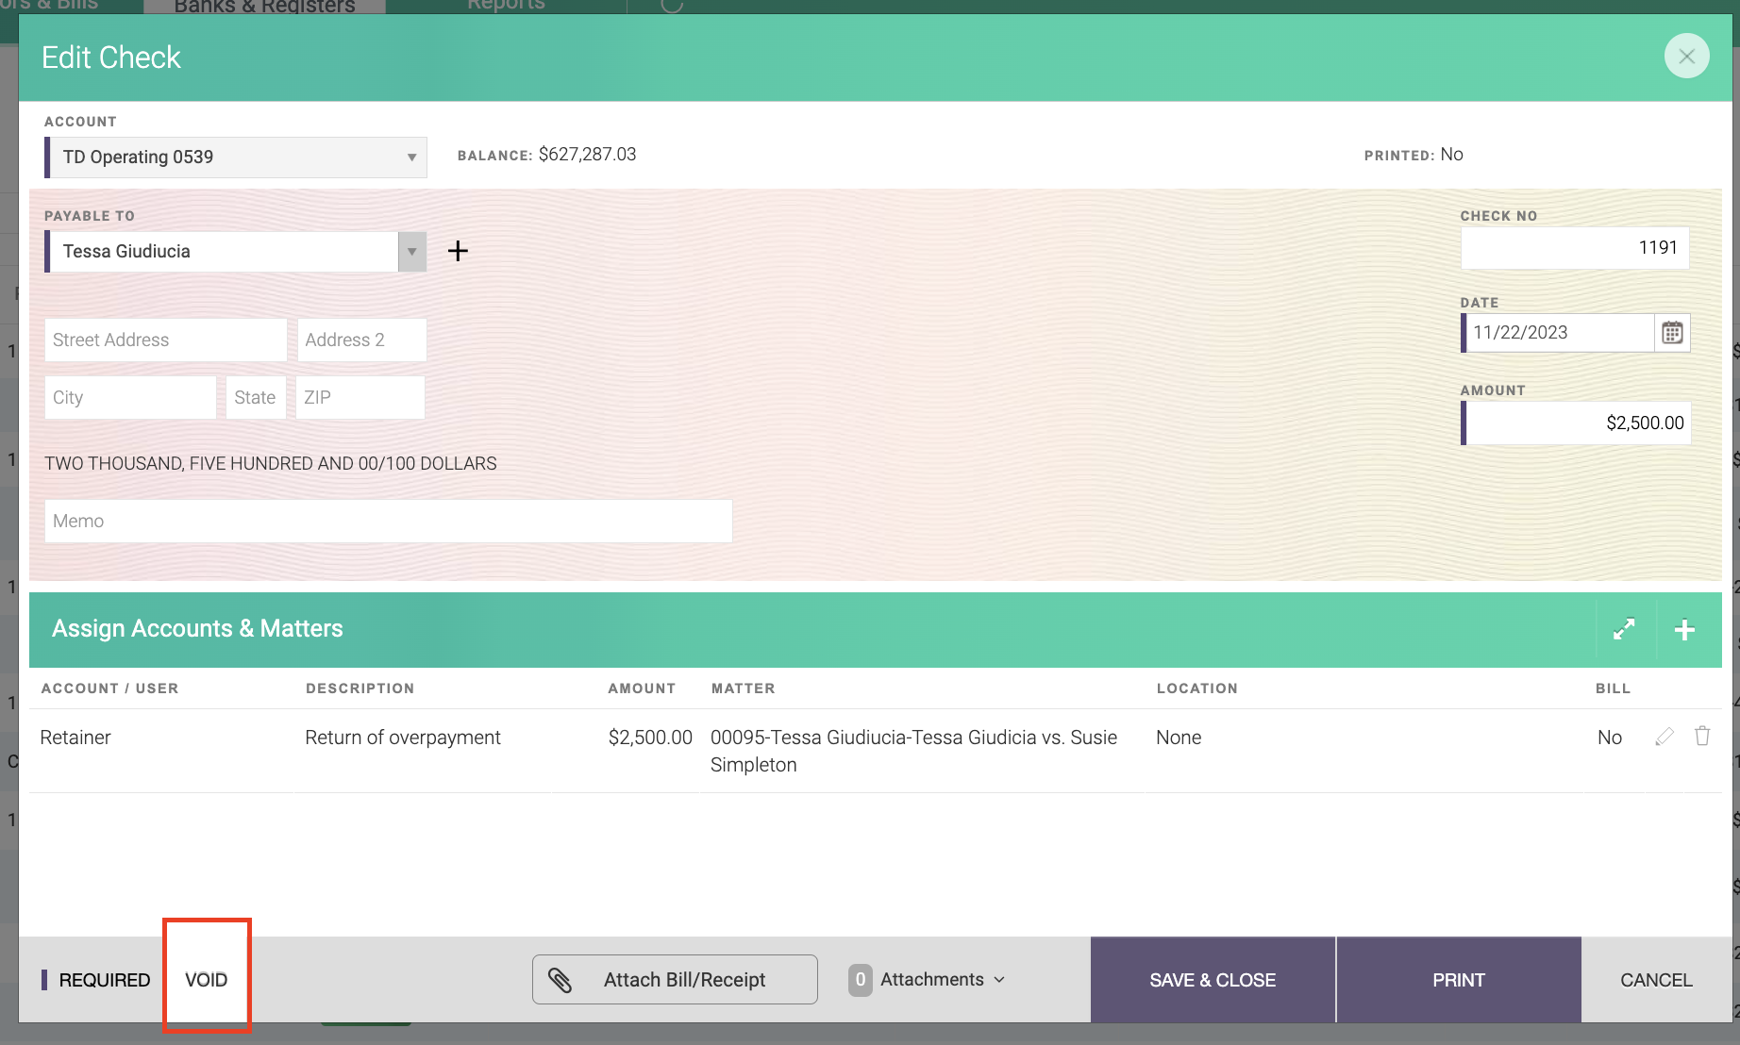Edit the Retainer line with pencil icon
1740x1045 pixels.
tap(1665, 737)
